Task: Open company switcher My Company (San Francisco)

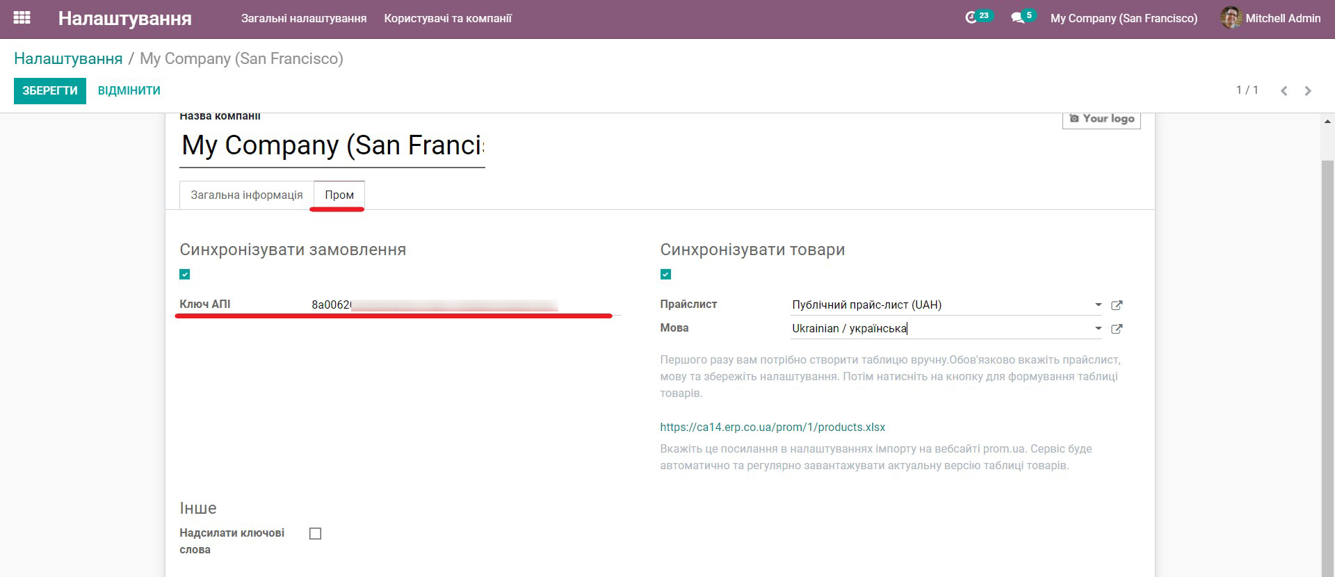Action: click(x=1124, y=18)
